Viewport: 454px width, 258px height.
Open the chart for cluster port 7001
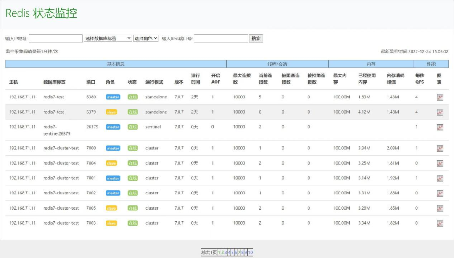point(441,178)
